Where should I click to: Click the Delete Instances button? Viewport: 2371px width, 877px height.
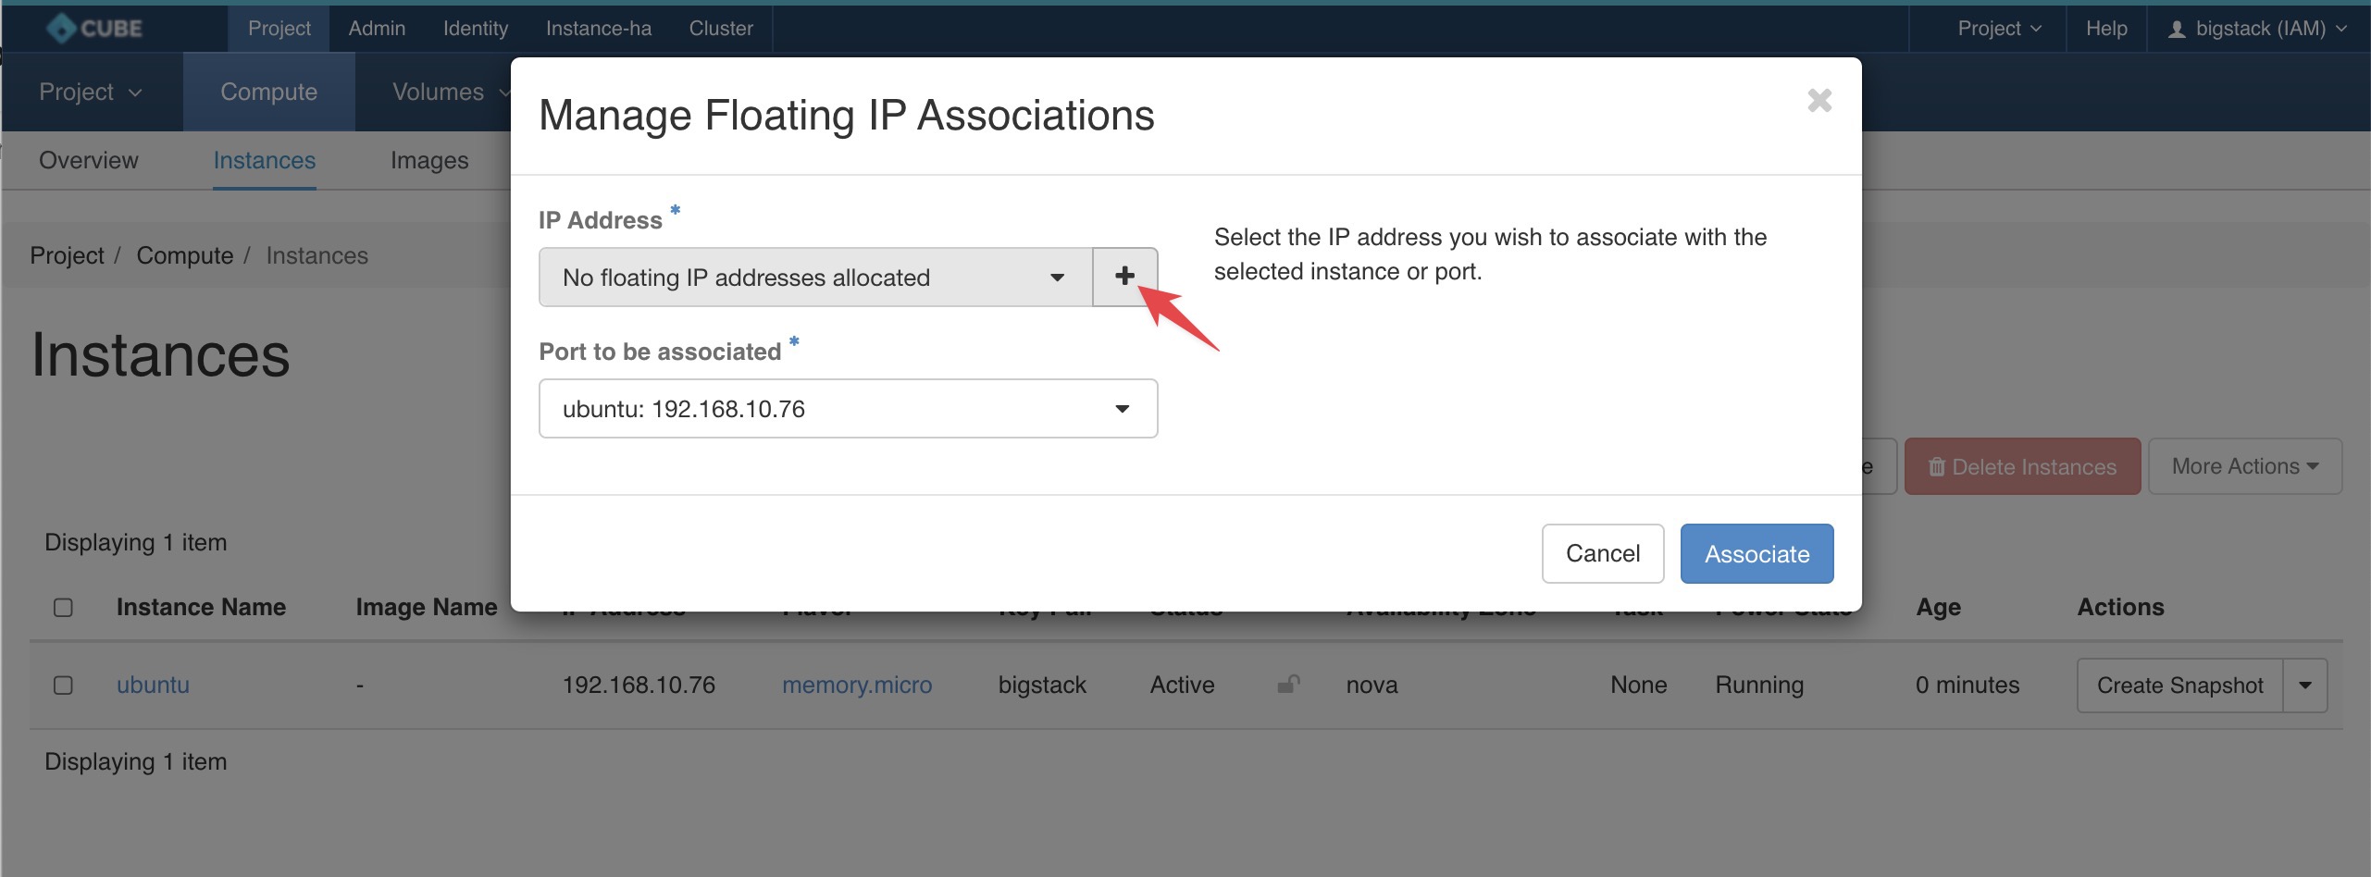[2022, 466]
